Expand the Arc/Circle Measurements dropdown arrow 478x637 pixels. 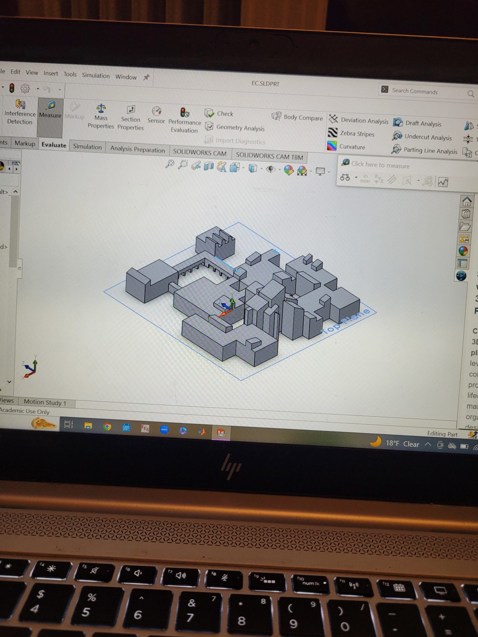pyautogui.click(x=356, y=177)
